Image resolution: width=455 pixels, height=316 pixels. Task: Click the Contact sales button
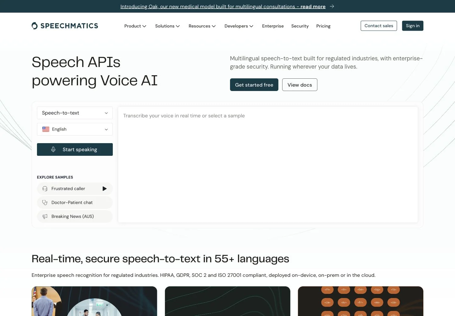pyautogui.click(x=379, y=26)
